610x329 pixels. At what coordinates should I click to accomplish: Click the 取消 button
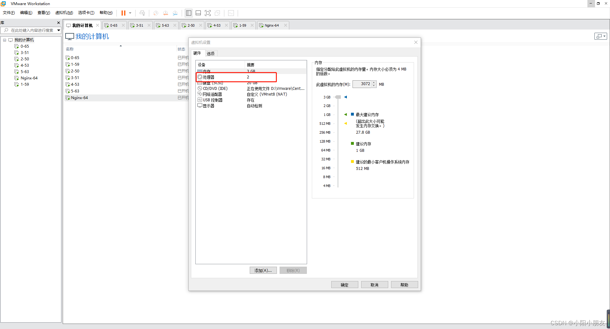[x=375, y=285]
